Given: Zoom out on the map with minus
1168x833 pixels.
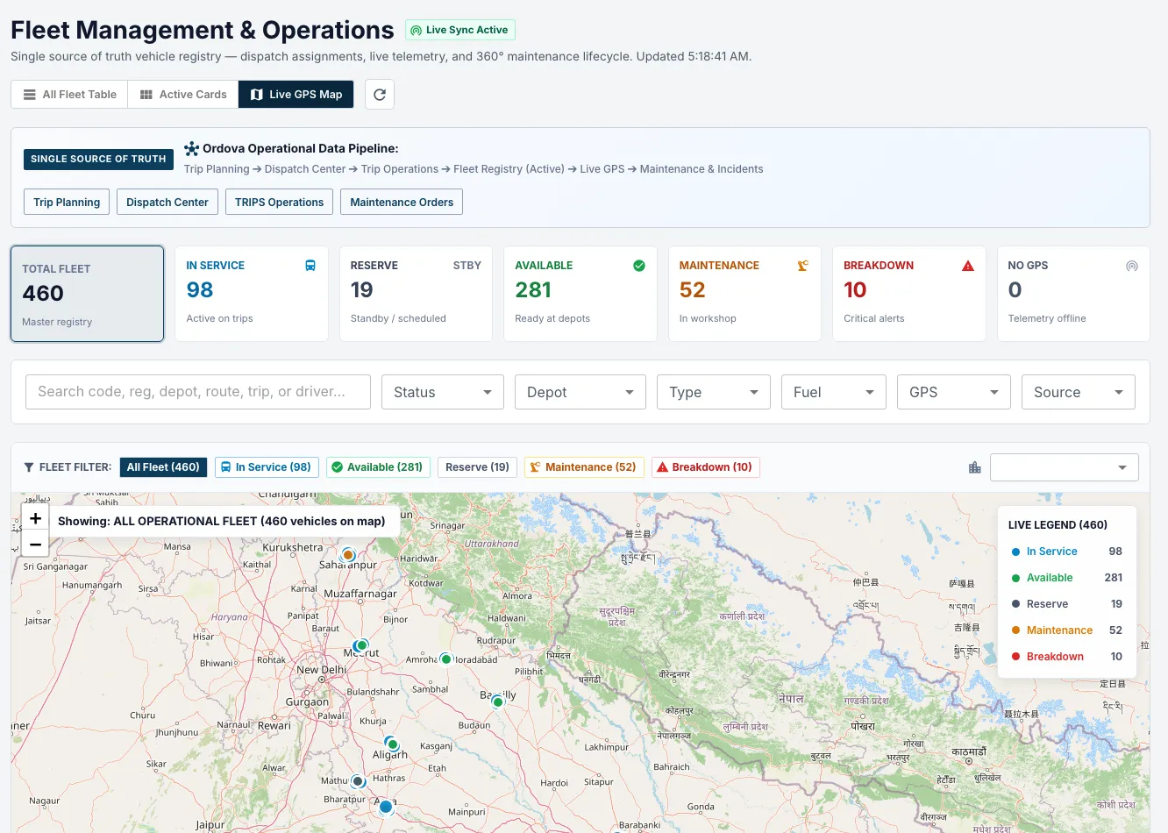Looking at the screenshot, I should pos(36,544).
